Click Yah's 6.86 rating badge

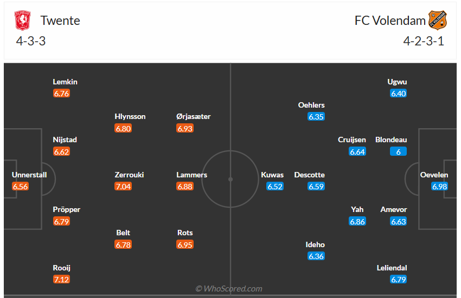click(x=357, y=221)
